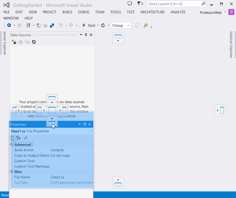This screenshot has height=198, width=236.
Task: Click the dock-top guide in the diamond
Action: [x=52, y=99]
